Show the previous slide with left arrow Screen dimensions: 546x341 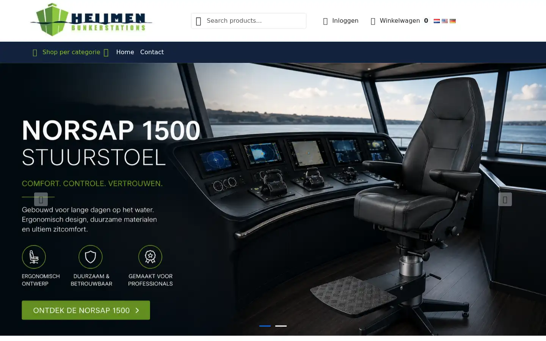click(x=41, y=199)
